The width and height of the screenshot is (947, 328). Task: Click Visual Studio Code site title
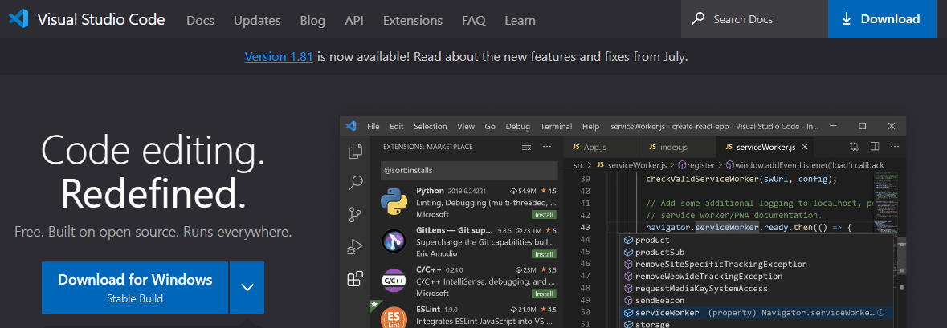[x=101, y=19]
